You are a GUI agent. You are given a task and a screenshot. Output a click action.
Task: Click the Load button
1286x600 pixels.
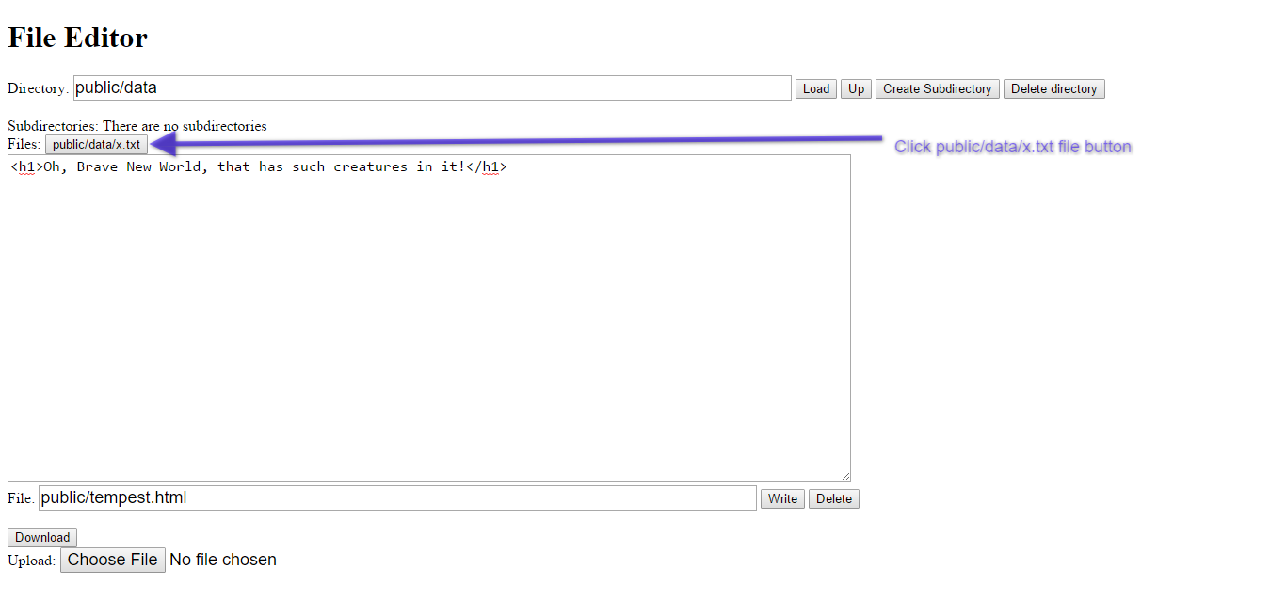815,88
